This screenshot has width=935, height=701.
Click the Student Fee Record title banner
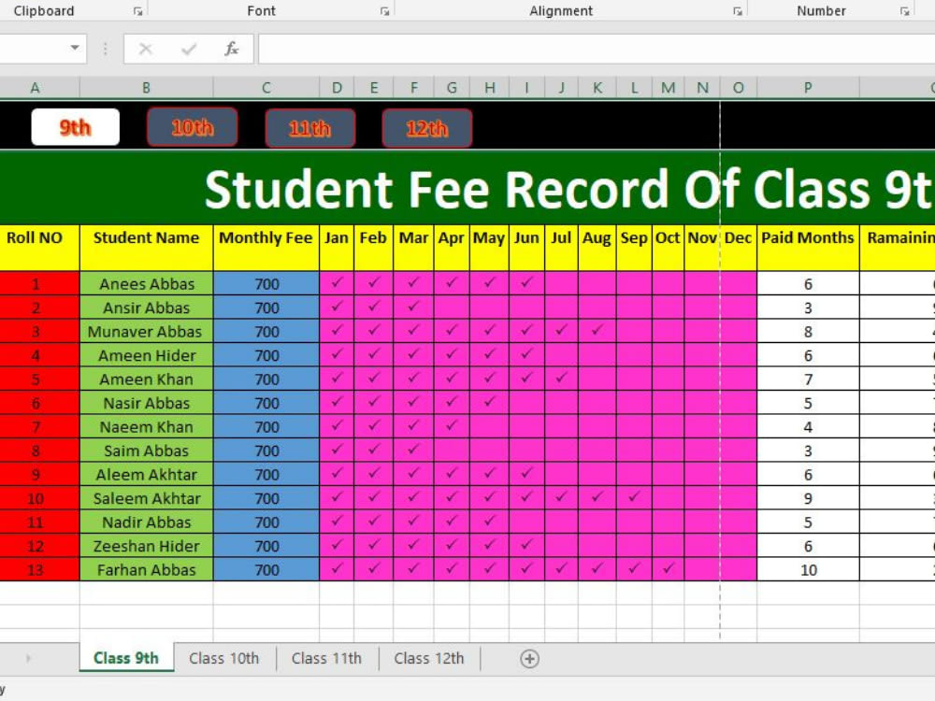[467, 189]
